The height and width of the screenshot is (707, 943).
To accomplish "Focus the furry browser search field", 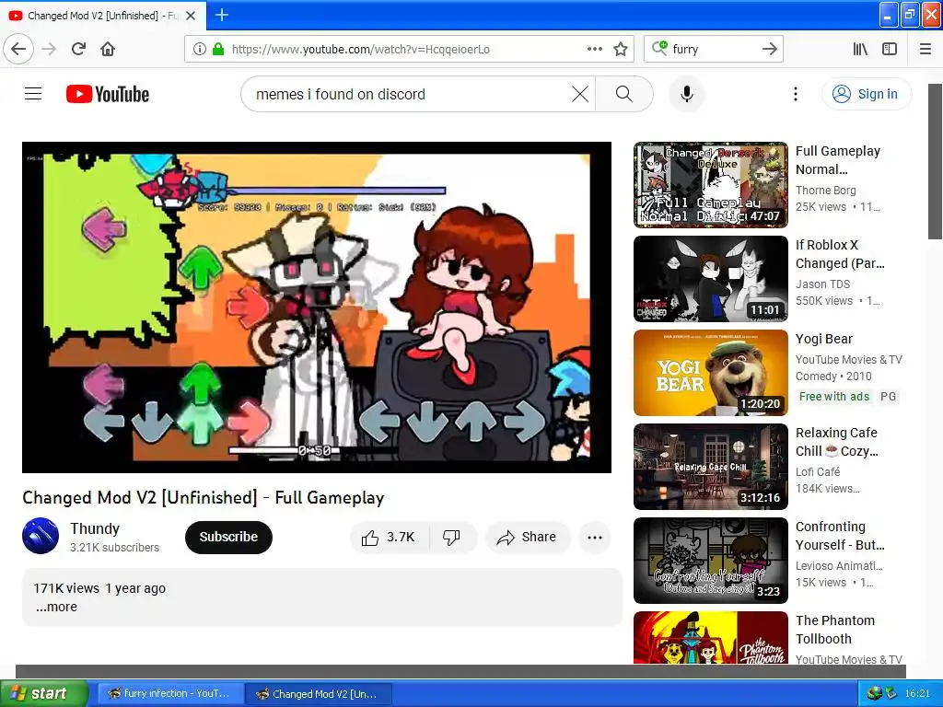I will pos(713,49).
